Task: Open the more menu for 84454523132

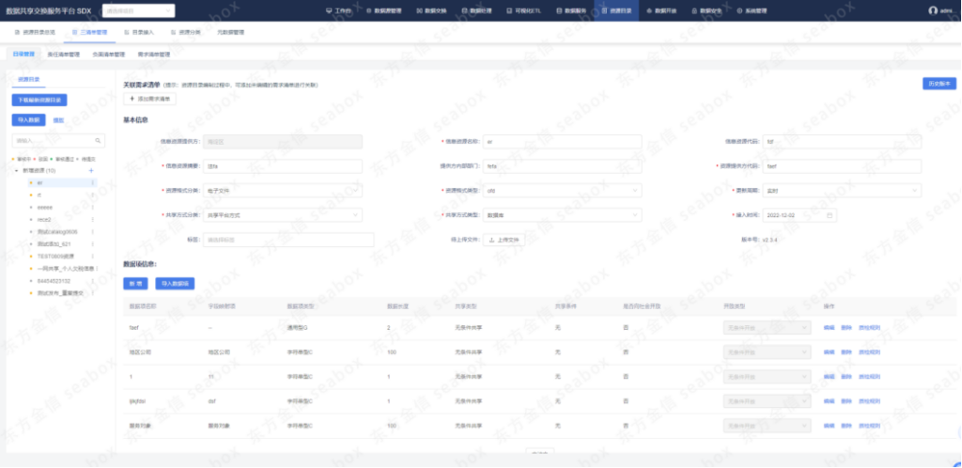Action: (93, 280)
